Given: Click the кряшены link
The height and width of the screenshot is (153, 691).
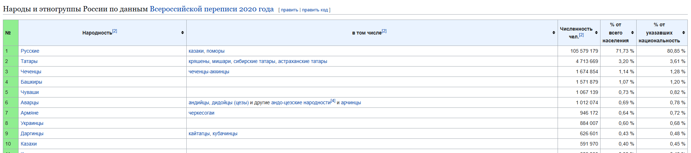Looking at the screenshot, I should click(199, 61).
